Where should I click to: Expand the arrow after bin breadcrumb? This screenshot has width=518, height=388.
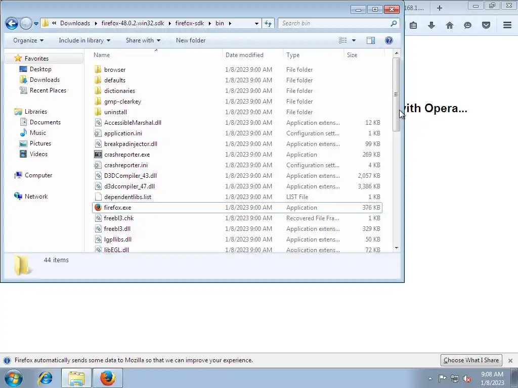click(x=230, y=23)
